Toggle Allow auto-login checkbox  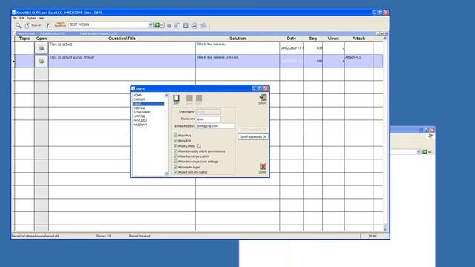[176, 167]
